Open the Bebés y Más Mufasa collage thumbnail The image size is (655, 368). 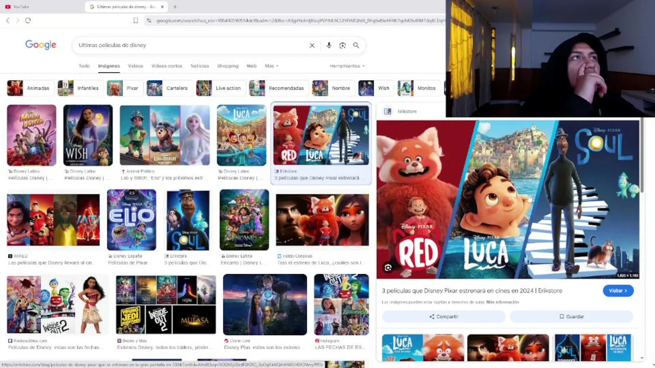click(x=166, y=305)
